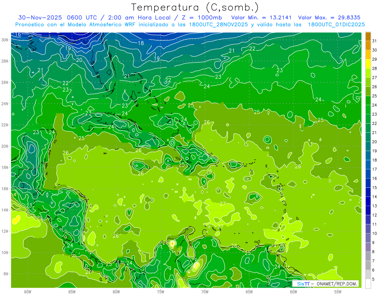This screenshot has height=296, width=383.
Task: Click the 8N latitude axis label
Action: 6,274
